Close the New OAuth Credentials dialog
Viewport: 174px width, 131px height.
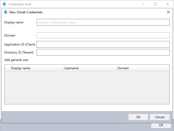[168, 12]
